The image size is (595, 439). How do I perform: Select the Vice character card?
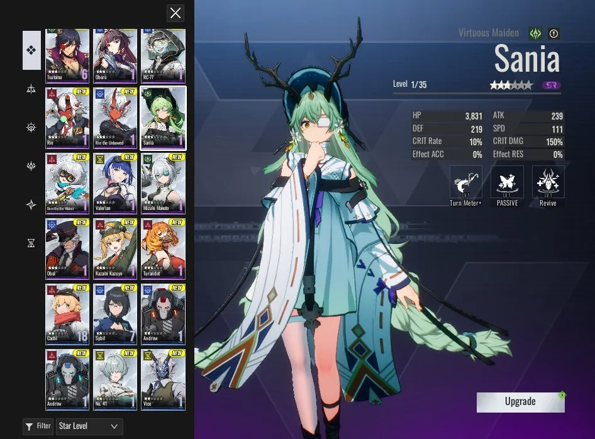[163, 380]
